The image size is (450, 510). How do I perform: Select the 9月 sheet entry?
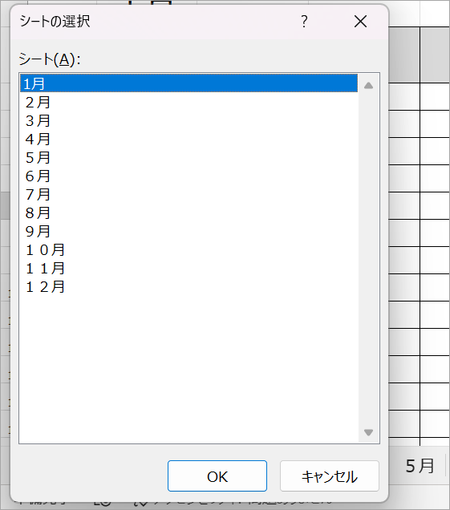[189, 231]
